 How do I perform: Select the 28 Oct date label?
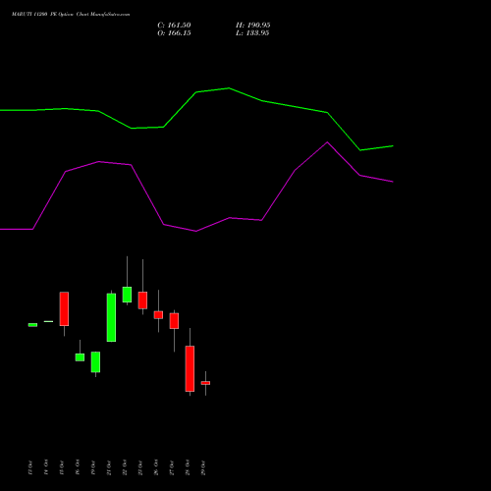click(x=188, y=467)
